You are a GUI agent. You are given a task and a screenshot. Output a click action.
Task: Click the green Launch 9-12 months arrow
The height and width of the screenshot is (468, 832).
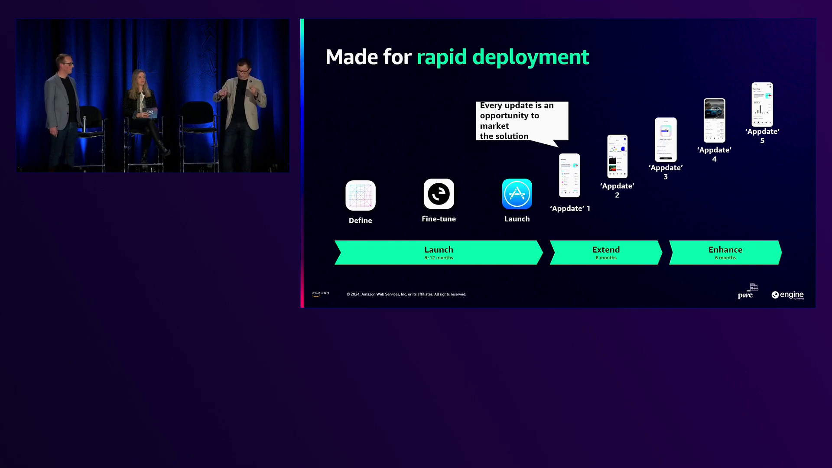439,253
